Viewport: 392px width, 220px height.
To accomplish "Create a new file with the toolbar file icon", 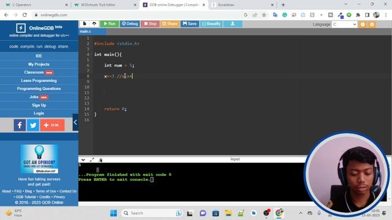I will pos(85,24).
